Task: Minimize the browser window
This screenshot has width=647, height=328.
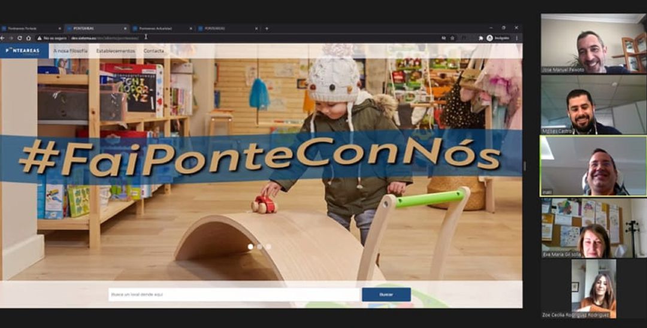Action: [491, 28]
